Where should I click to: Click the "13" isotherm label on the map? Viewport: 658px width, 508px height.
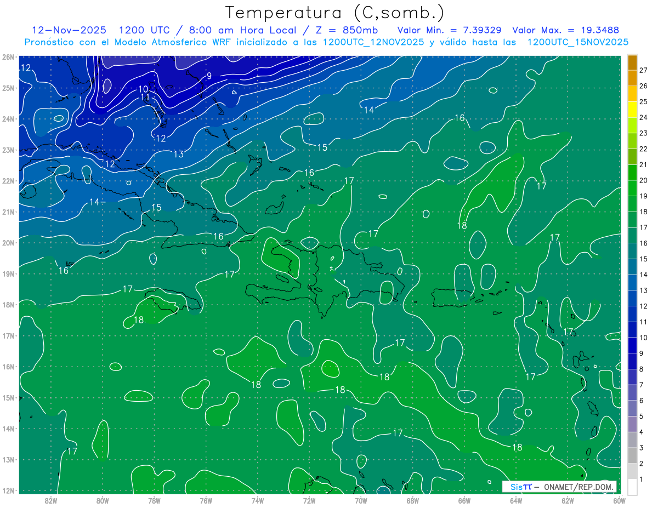[179, 155]
